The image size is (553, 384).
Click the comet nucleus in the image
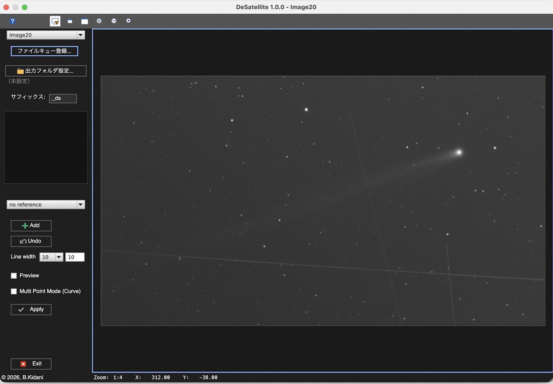[459, 152]
